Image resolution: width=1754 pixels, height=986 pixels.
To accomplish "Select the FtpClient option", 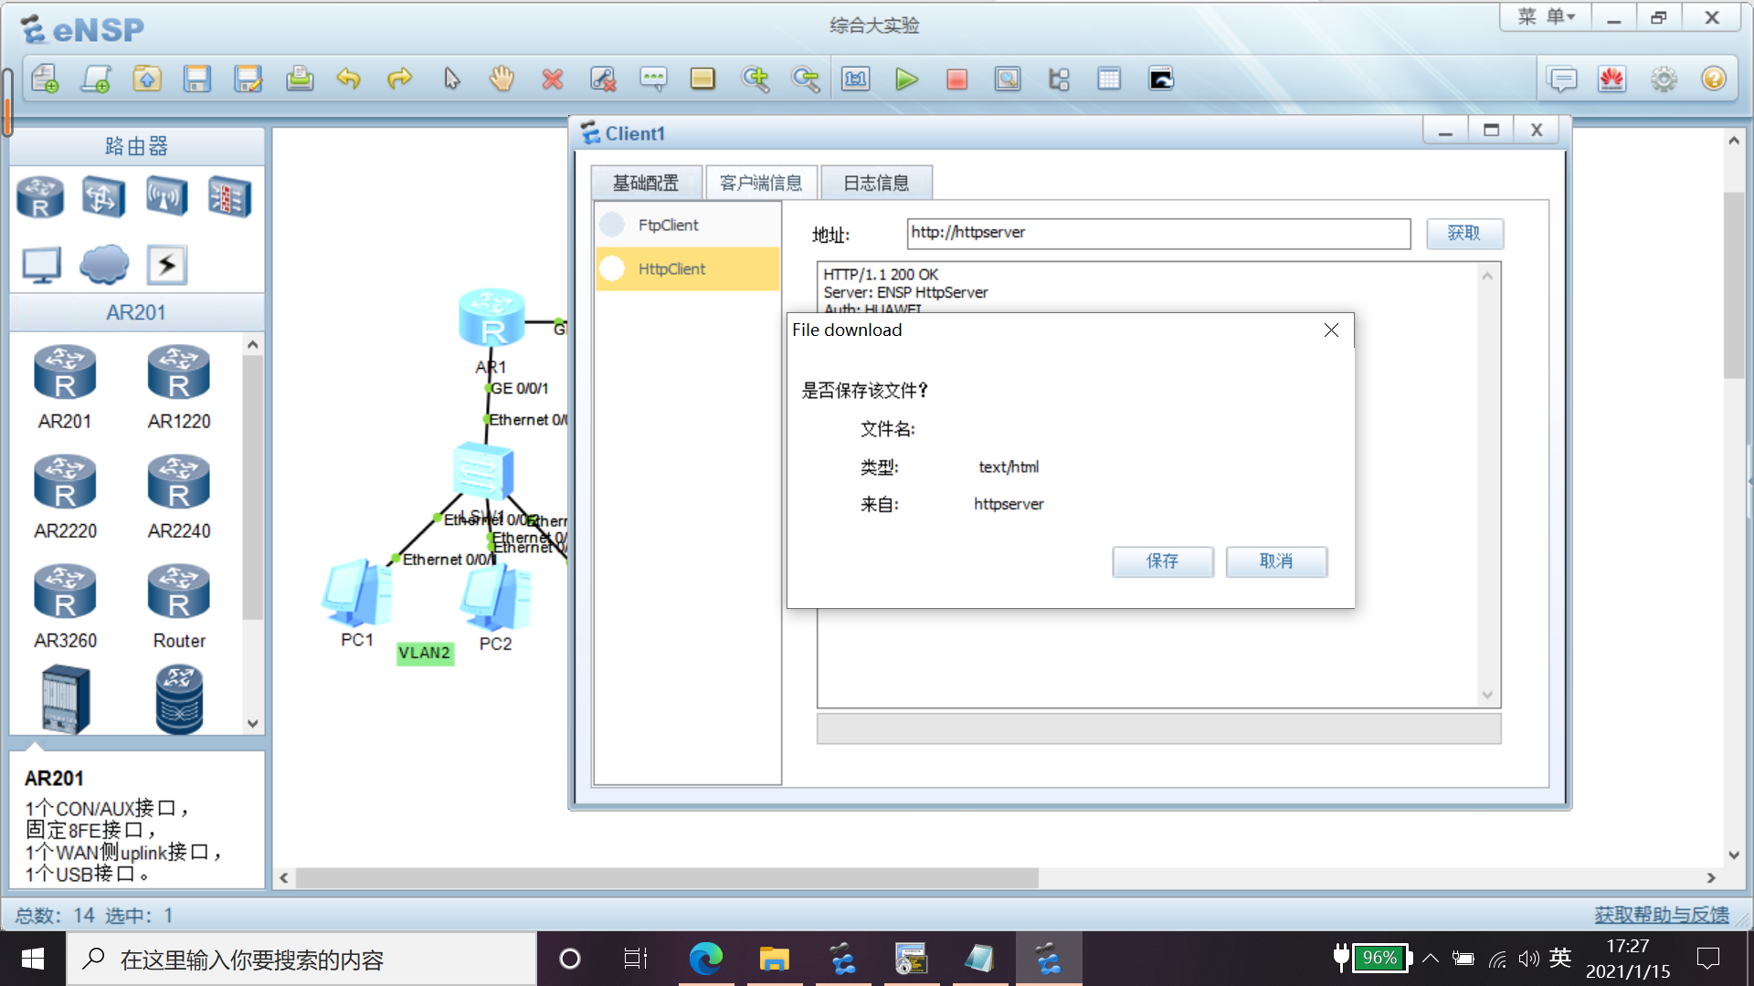I will pyautogui.click(x=668, y=225).
